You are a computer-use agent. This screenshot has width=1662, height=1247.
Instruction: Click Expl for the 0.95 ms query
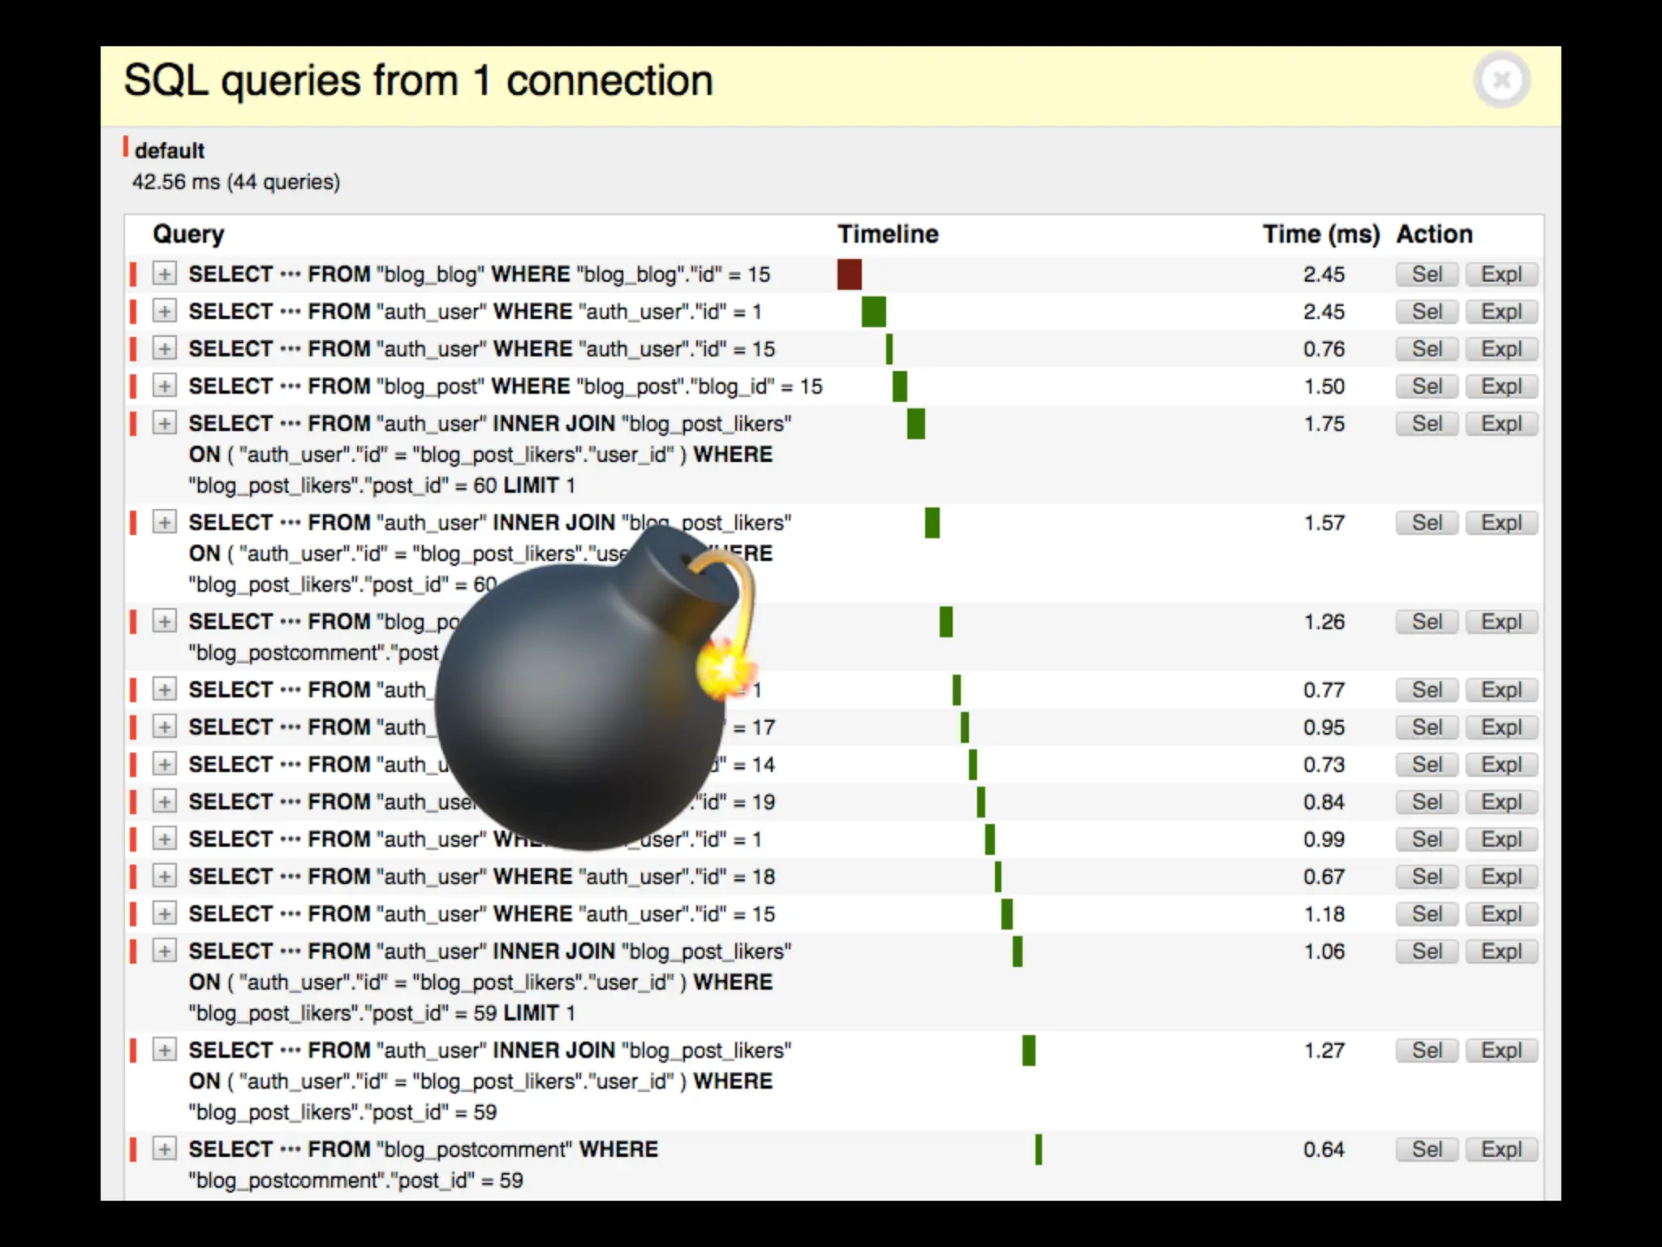click(x=1501, y=727)
